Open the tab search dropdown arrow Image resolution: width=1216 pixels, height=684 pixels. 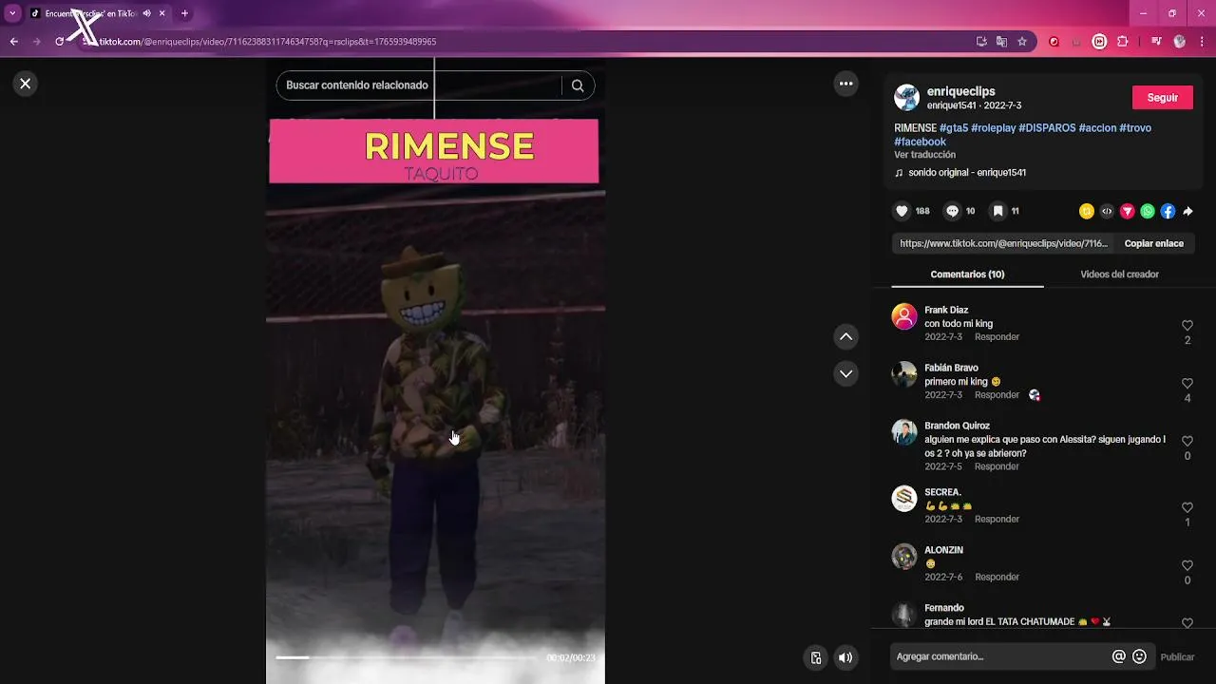12,13
